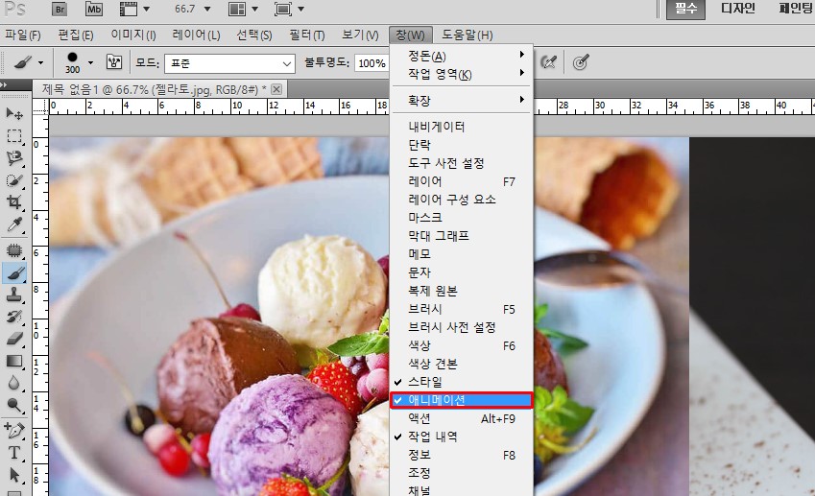Viewport: 815px width, 496px height.
Task: Open the 레이어(L) menu
Action: point(196,35)
